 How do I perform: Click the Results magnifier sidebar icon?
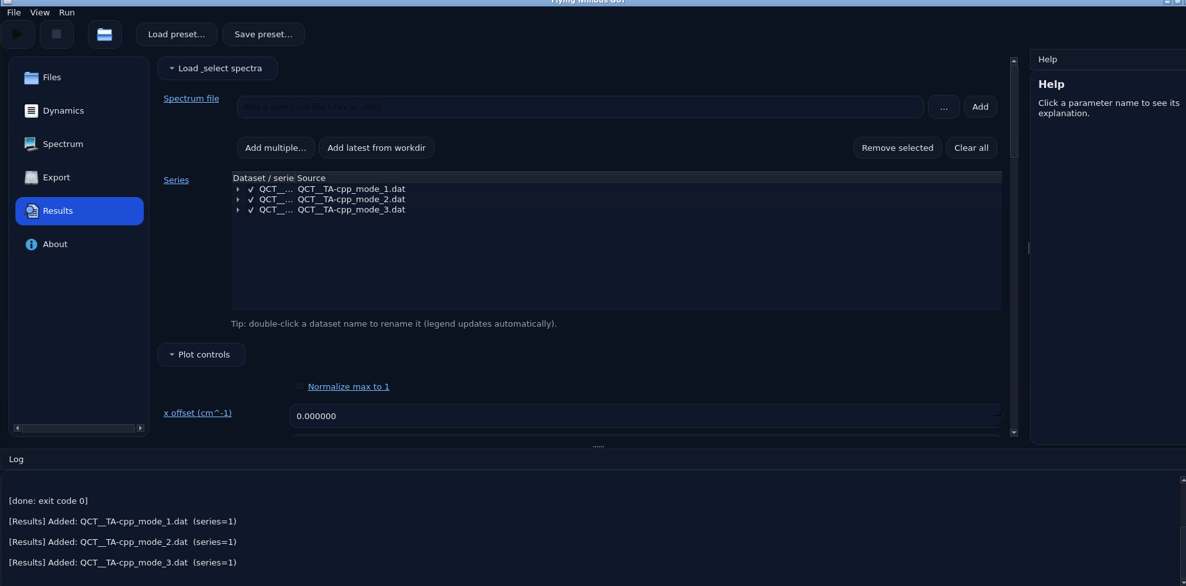[x=31, y=211]
